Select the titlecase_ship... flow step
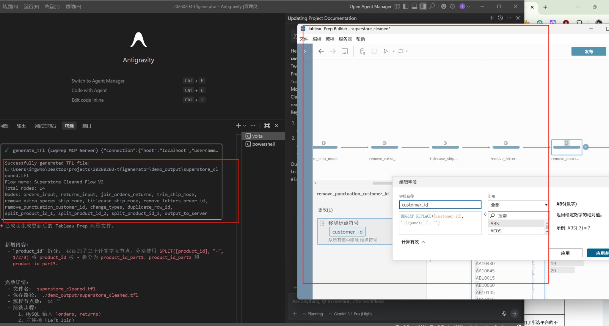The image size is (609, 326). click(x=445, y=147)
